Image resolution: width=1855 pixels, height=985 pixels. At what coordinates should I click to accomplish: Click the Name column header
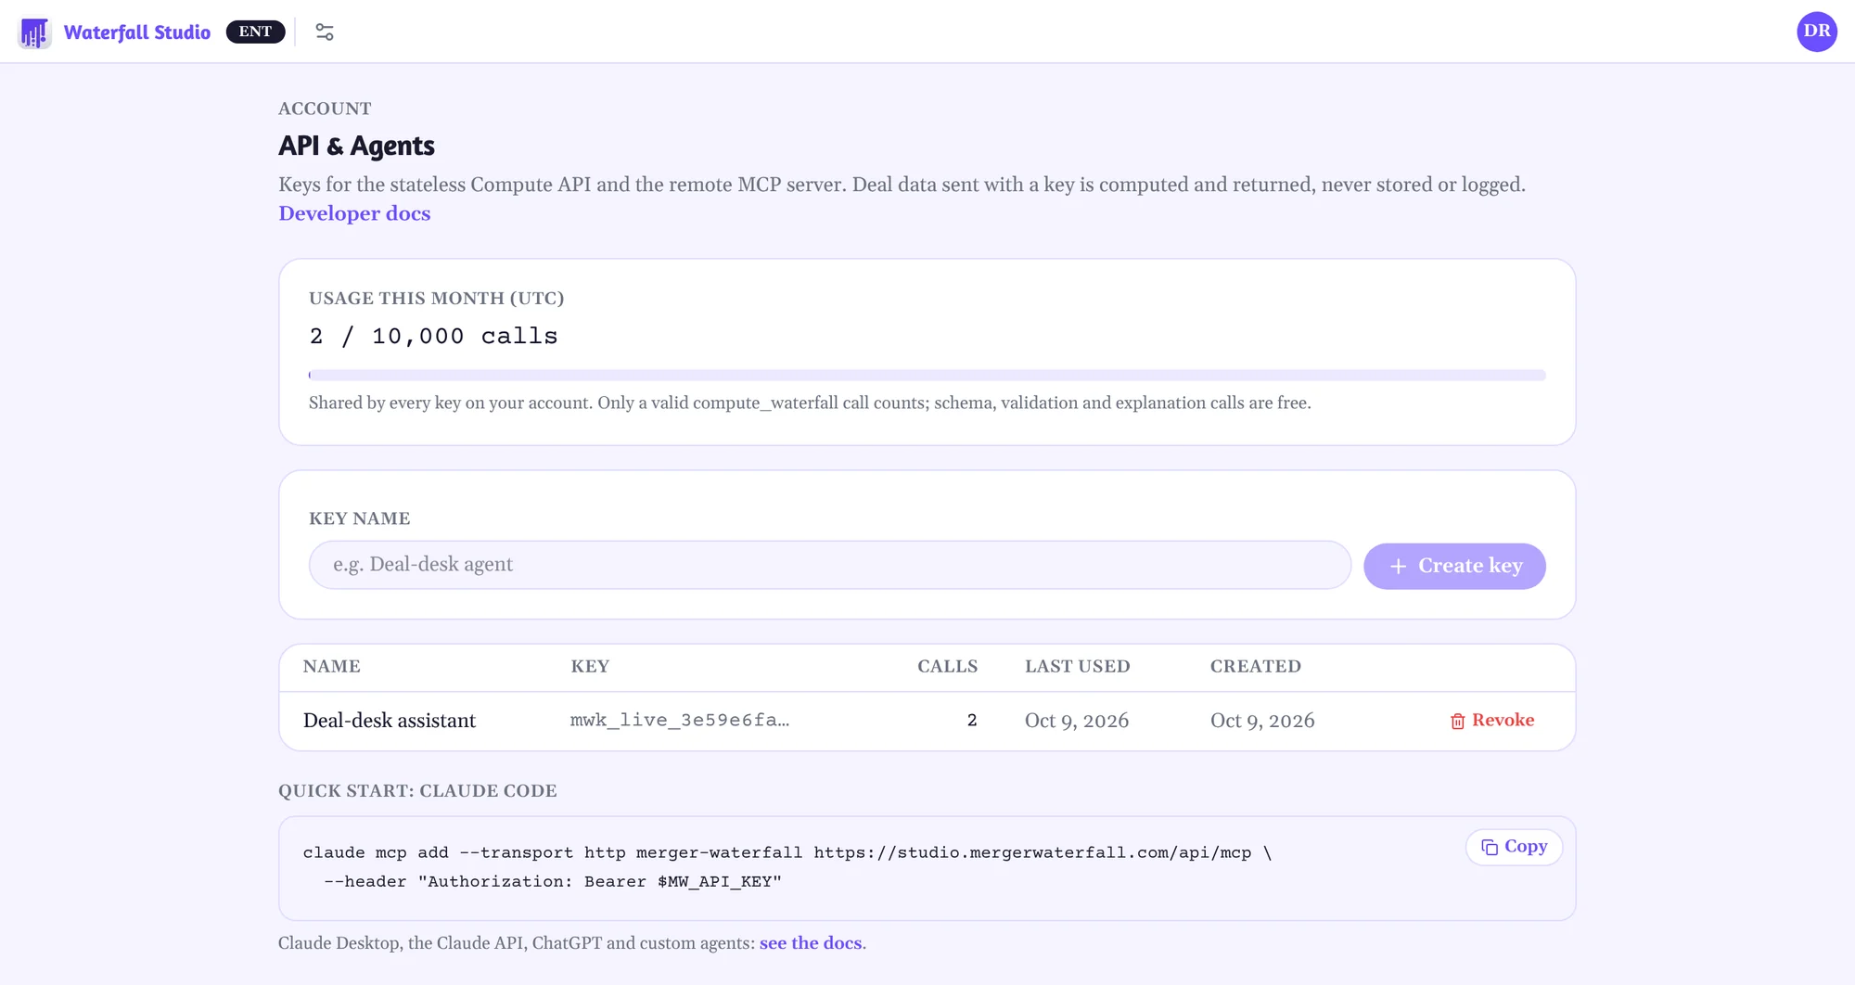point(332,667)
